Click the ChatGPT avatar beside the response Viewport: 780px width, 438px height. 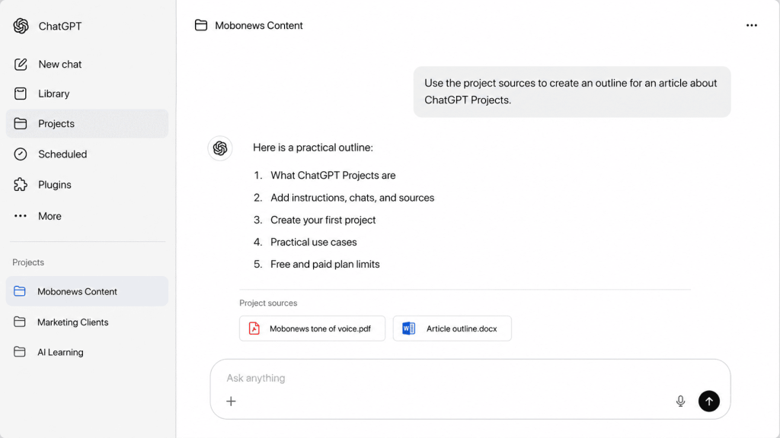[x=220, y=148]
